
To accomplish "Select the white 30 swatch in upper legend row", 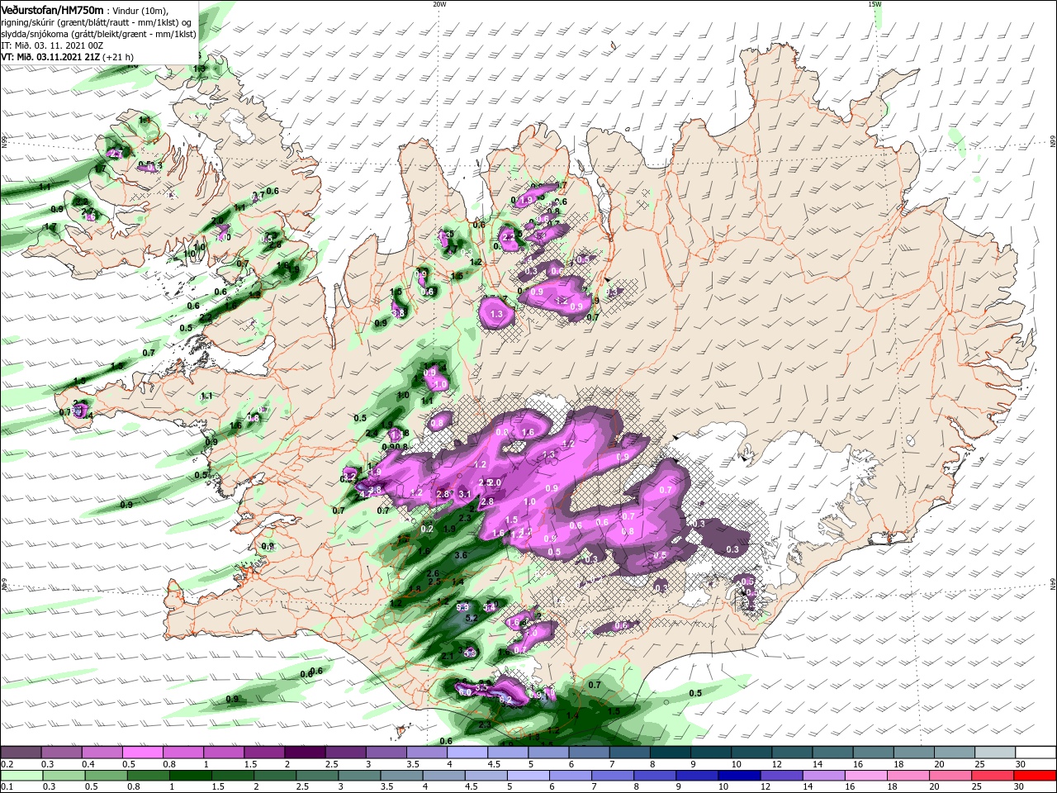I will (1036, 753).
